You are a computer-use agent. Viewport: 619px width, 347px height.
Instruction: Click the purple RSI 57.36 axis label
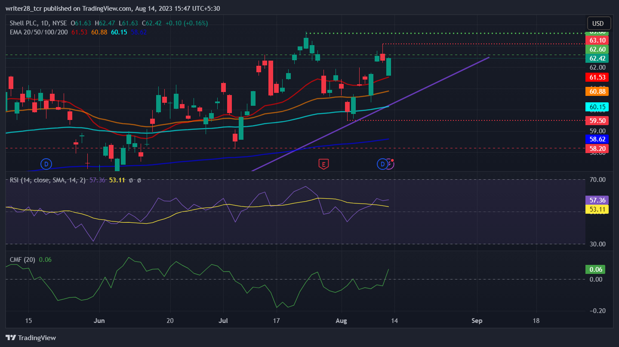pyautogui.click(x=597, y=200)
